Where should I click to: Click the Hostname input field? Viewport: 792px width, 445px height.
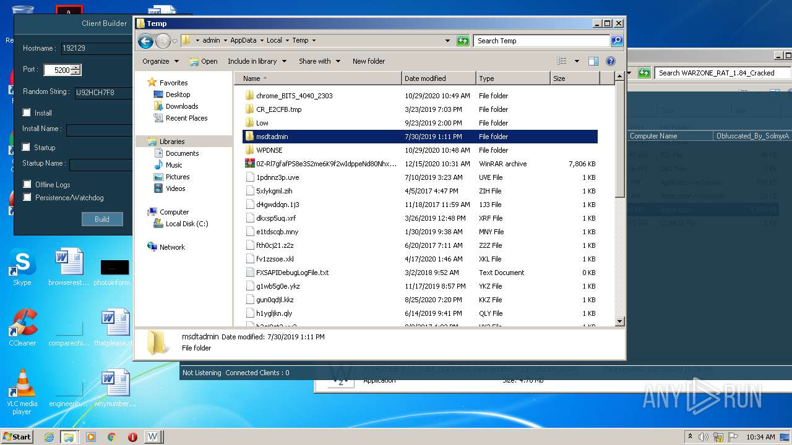tap(96, 48)
